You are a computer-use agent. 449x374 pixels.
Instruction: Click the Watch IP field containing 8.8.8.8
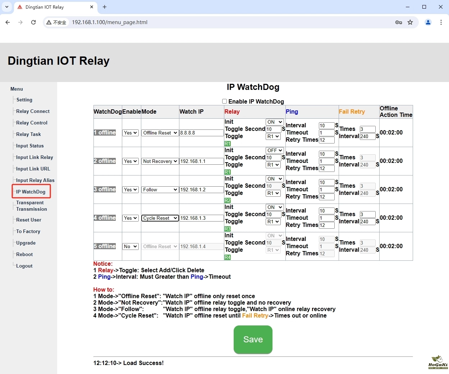point(201,133)
